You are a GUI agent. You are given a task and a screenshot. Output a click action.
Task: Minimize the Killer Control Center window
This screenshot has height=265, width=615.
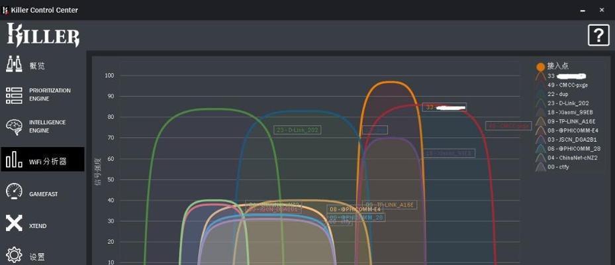click(583, 10)
